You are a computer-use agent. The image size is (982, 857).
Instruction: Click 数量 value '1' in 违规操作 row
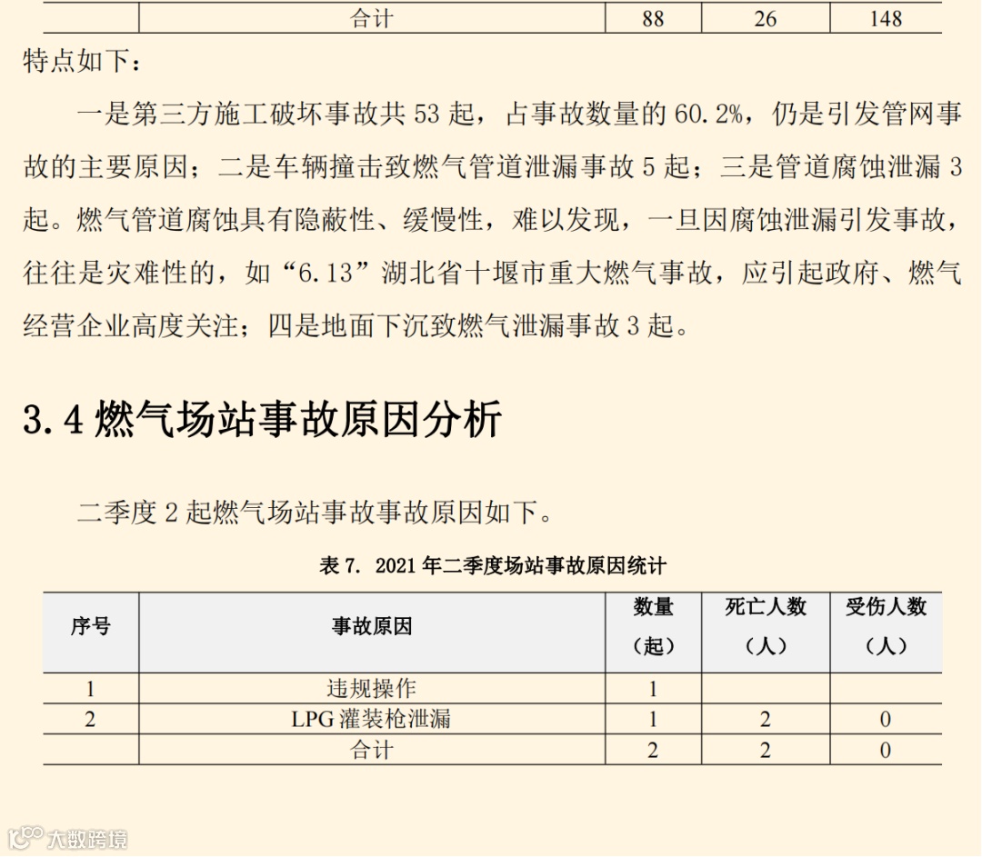[x=653, y=689]
